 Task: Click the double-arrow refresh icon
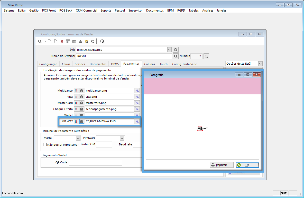click(93, 41)
